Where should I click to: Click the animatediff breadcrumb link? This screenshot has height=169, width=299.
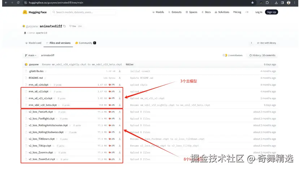point(48,55)
